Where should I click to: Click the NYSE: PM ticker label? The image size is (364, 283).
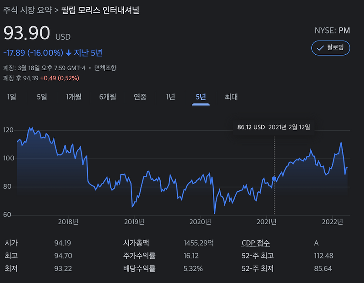332,31
